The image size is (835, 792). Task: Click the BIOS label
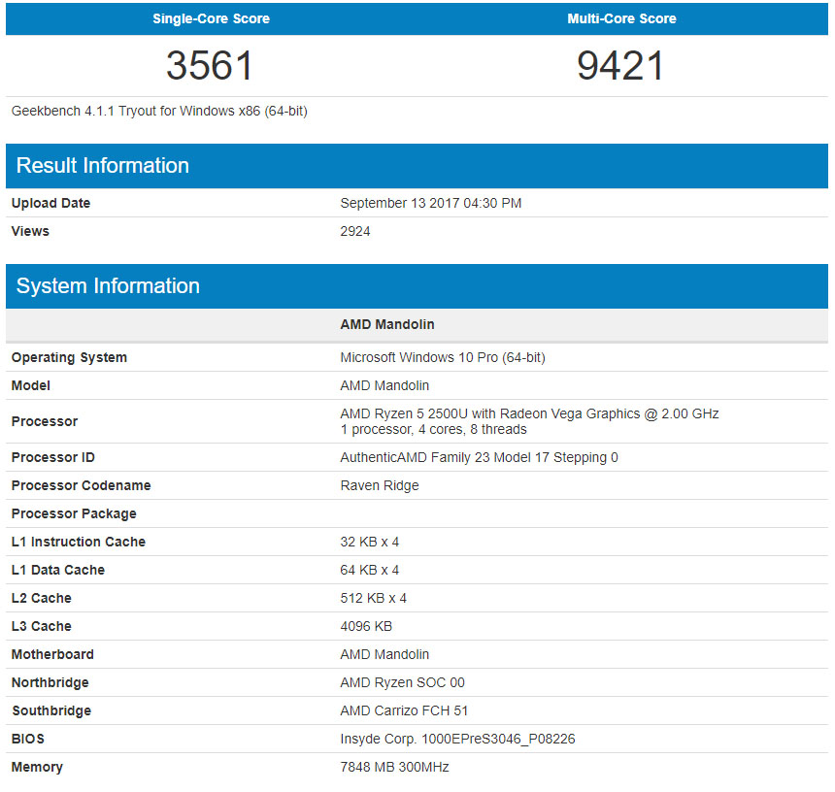[28, 740]
